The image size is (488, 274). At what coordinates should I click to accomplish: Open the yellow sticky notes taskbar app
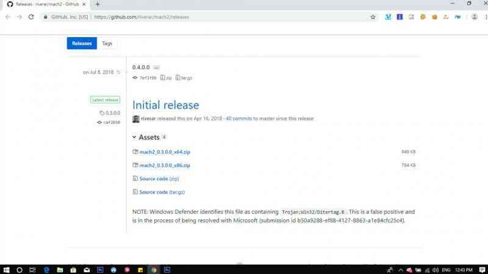(140, 270)
